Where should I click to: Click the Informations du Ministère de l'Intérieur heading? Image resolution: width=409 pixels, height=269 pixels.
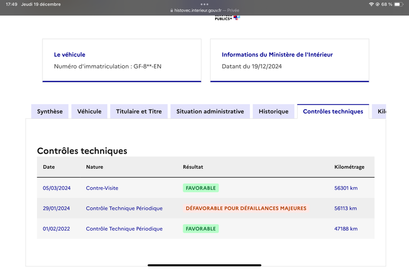pyautogui.click(x=277, y=55)
